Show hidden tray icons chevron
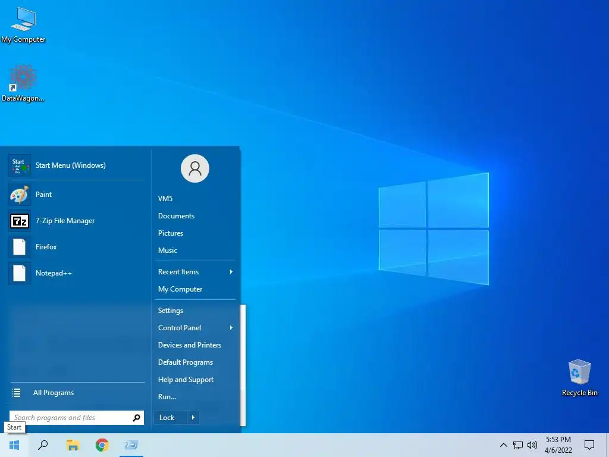The height and width of the screenshot is (457, 609). pyautogui.click(x=503, y=445)
